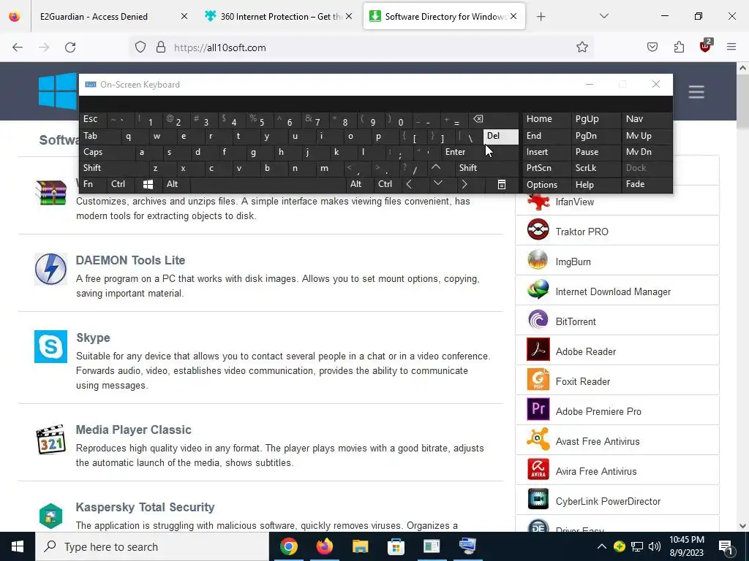This screenshot has height=561, width=749.
Task: Click the Skype logo icon
Action: tap(50, 346)
